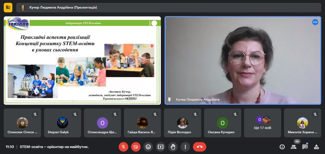Click muted mic icon on Лідія Володко tile

tap(195, 115)
